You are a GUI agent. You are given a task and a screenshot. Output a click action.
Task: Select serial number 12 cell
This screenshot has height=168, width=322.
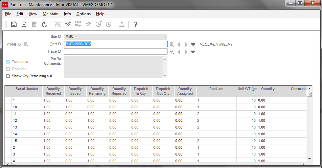click(x=27, y=121)
